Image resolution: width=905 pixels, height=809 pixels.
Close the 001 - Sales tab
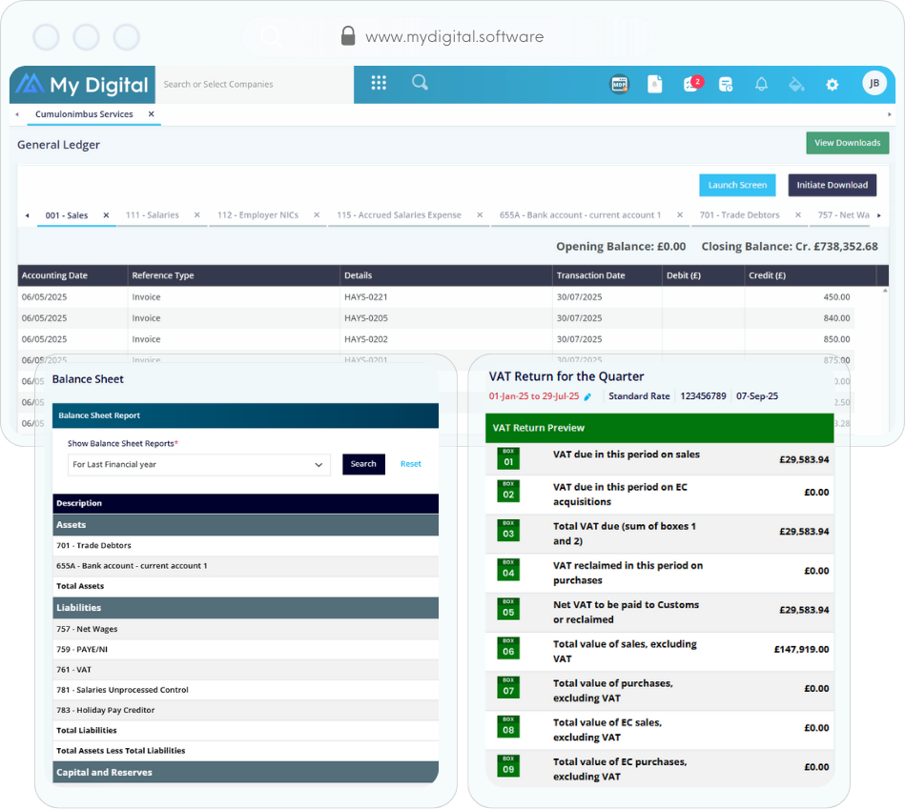pyautogui.click(x=106, y=215)
